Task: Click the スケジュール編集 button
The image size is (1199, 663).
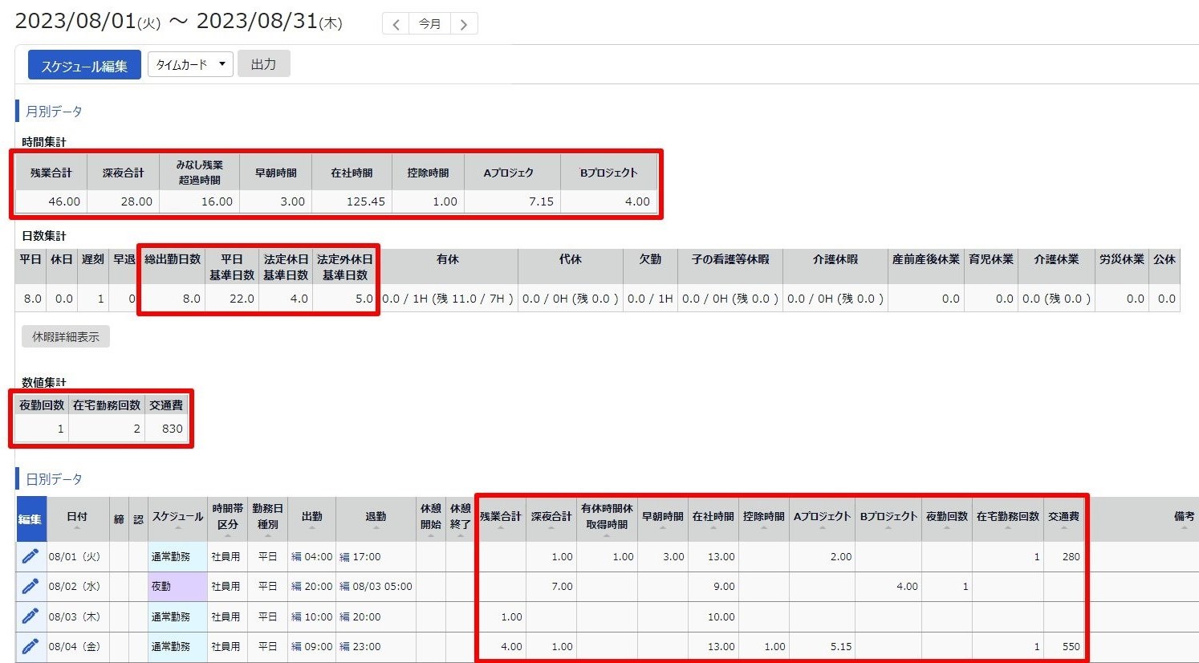Action: tap(84, 66)
